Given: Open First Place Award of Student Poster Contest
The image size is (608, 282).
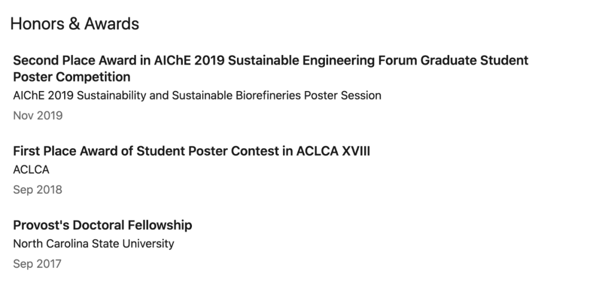Looking at the screenshot, I should point(191,151).
